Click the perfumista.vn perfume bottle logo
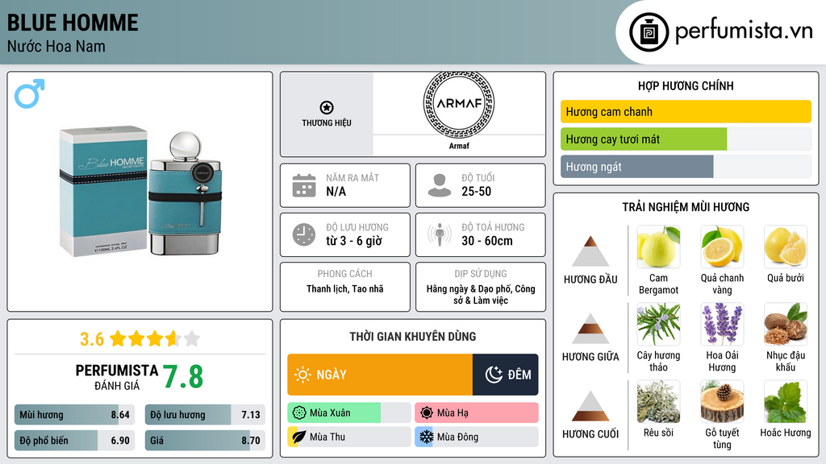 (646, 31)
